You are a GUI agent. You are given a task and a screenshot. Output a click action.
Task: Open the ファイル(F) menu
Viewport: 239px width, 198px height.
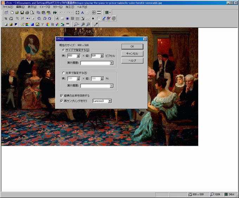tap(8, 7)
